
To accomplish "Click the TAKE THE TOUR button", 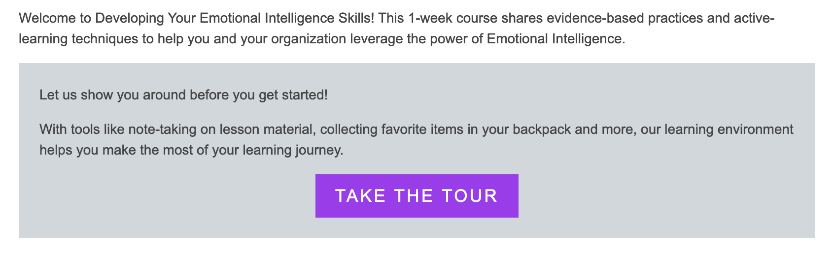I will [x=416, y=196].
